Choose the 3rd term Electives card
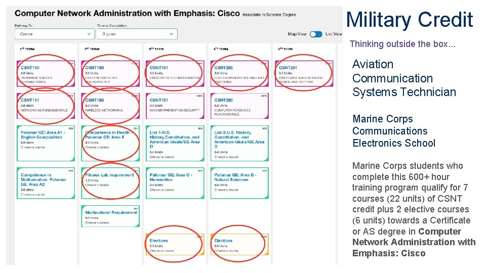486x273 pixels. point(175,245)
